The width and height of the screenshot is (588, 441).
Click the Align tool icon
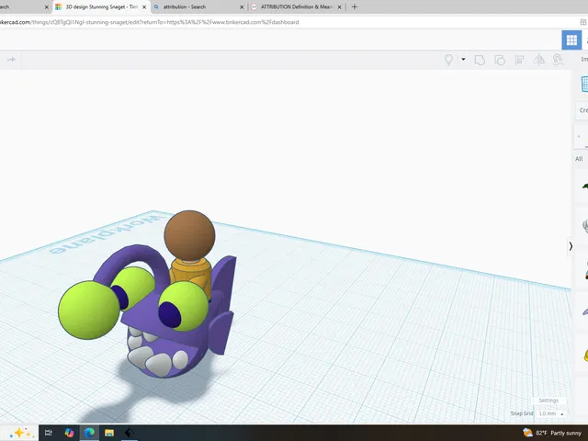[519, 60]
